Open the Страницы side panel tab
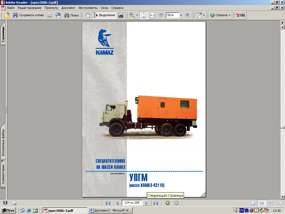285x214 pixels. [x=3, y=34]
